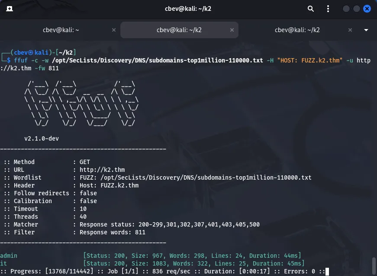Close the first tab cbev@kali: ~
The width and height of the screenshot is (377, 276).
pos(114,30)
